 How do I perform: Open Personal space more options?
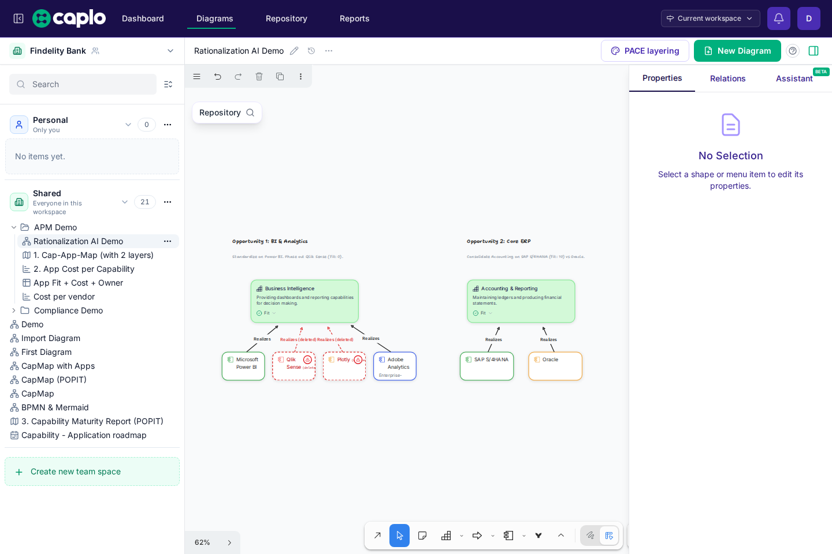coord(168,125)
